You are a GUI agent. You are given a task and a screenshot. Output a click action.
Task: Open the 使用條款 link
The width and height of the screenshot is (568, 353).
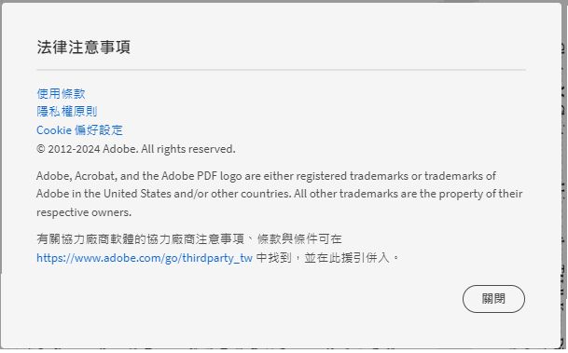[x=61, y=94]
